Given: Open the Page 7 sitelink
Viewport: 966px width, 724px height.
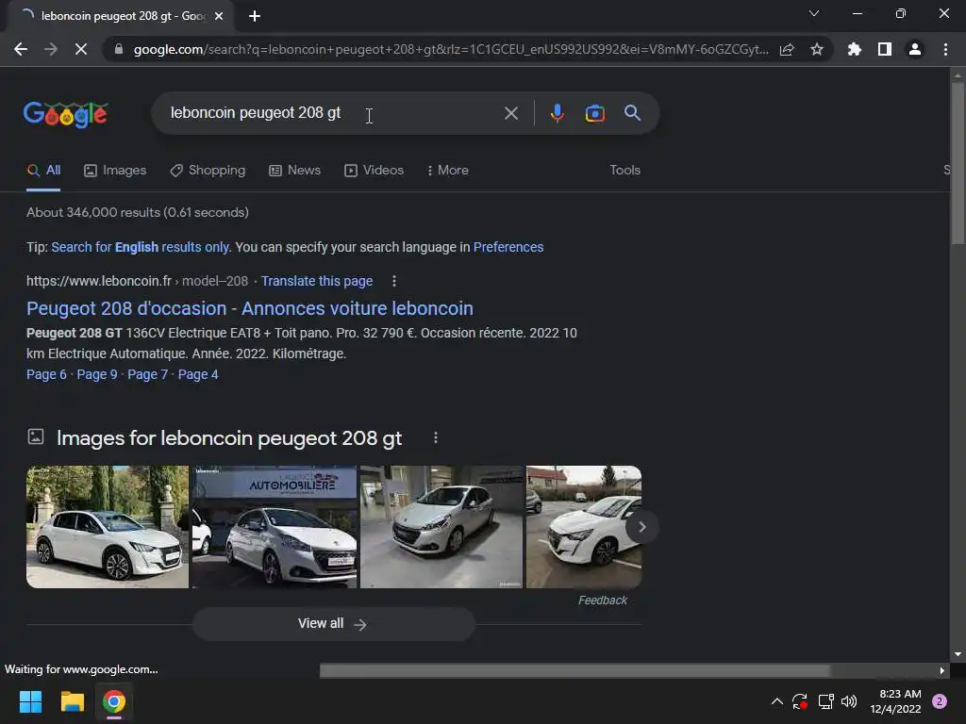Looking at the screenshot, I should (147, 375).
